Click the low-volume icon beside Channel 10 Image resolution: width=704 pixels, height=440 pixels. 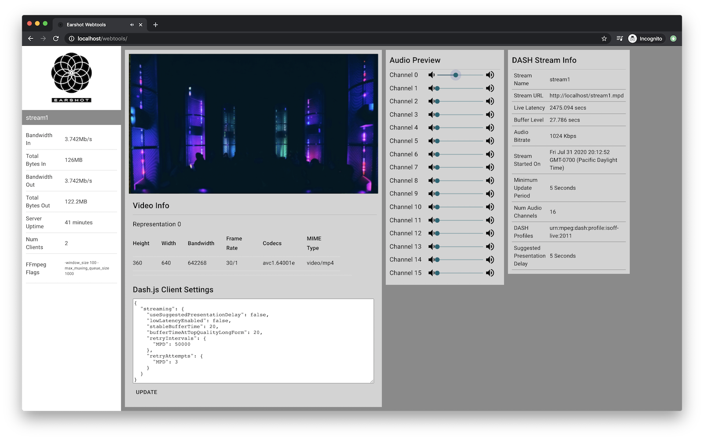point(431,207)
